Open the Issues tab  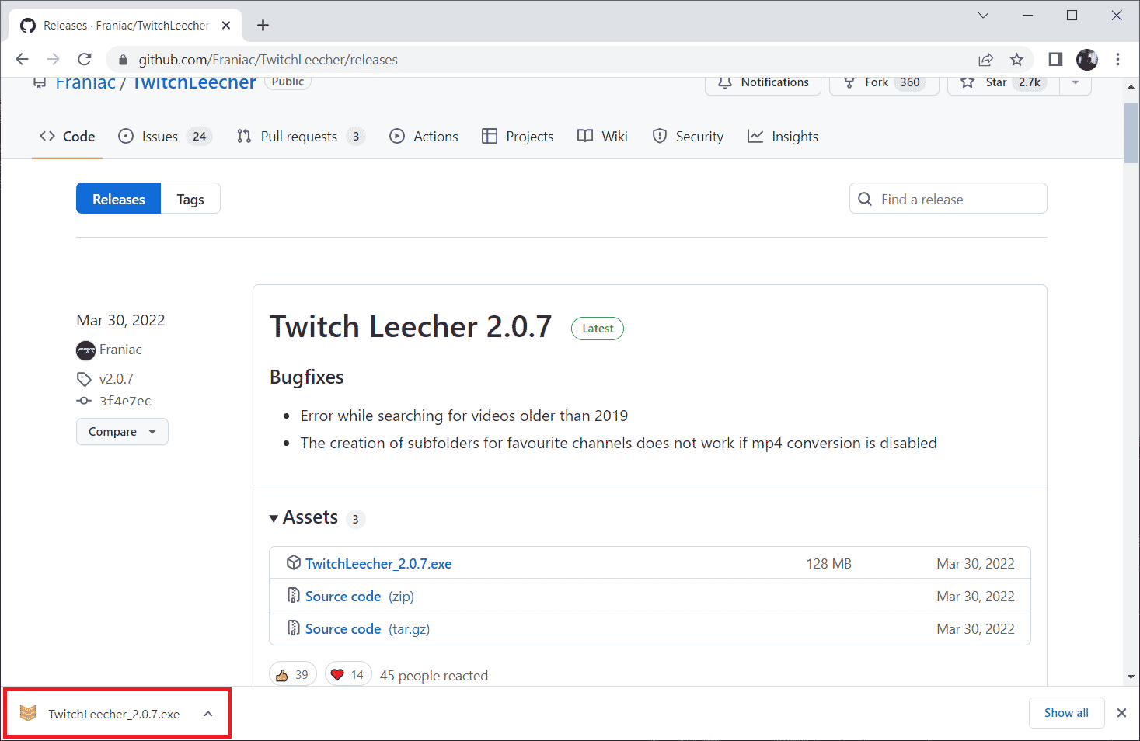tap(160, 137)
